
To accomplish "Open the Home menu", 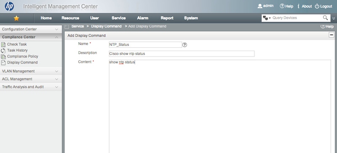I will click(x=46, y=18).
